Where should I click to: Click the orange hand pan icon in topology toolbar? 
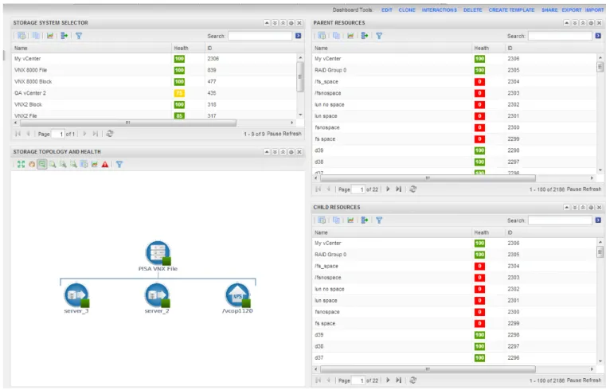pyautogui.click(x=32, y=165)
